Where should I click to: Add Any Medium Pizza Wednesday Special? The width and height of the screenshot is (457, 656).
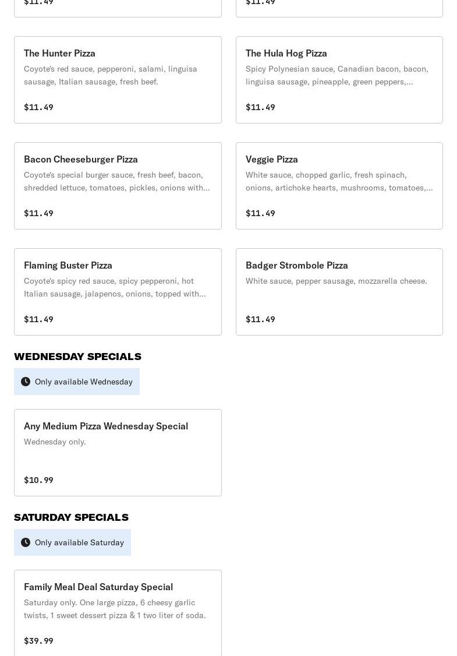click(x=118, y=453)
